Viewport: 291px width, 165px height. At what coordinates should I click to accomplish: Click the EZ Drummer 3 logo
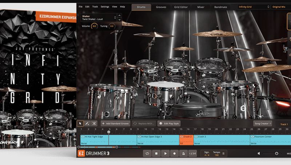pyautogui.click(x=94, y=153)
